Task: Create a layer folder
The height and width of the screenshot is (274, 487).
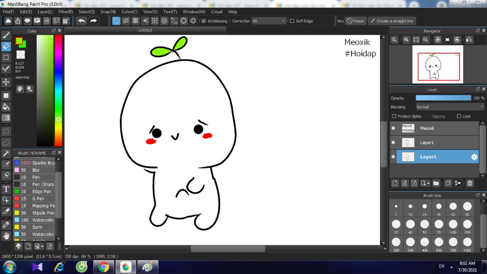Action: 436,183
